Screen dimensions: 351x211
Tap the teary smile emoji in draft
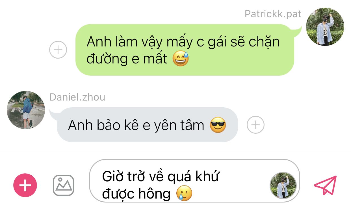pyautogui.click(x=184, y=194)
